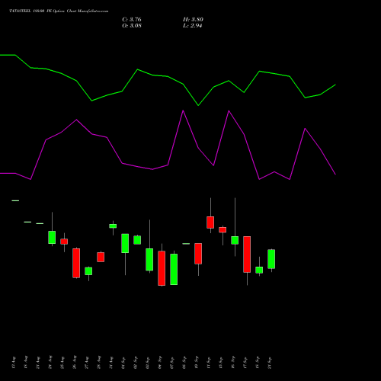Click the green candlestick for 01 Sep

coord(125,243)
